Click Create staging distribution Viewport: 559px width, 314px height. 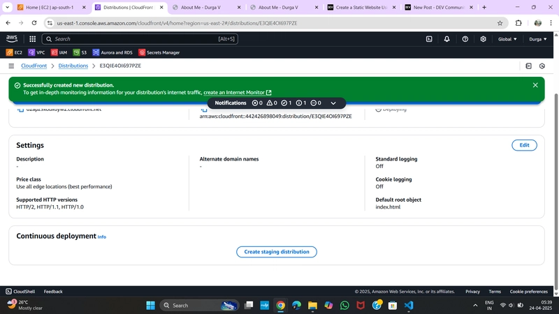(x=277, y=252)
